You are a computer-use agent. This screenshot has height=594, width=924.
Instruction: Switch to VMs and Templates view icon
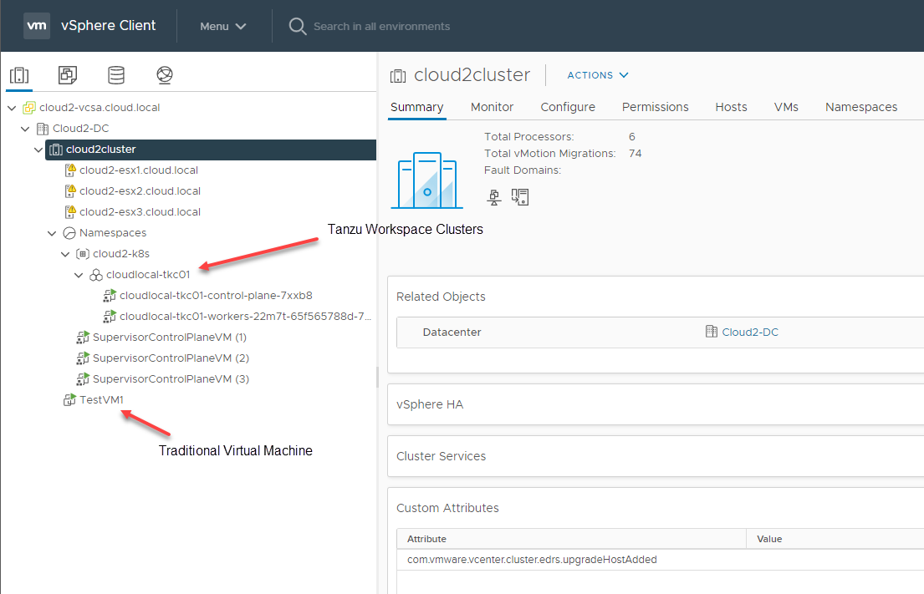68,74
